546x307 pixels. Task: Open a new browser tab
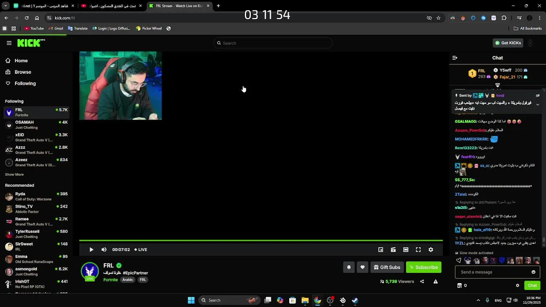[218, 6]
